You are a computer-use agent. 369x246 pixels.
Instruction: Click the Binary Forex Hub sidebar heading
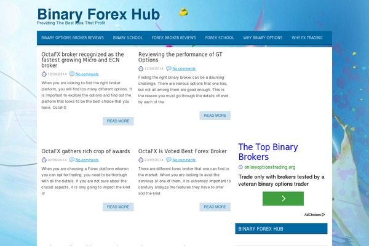coord(281,229)
